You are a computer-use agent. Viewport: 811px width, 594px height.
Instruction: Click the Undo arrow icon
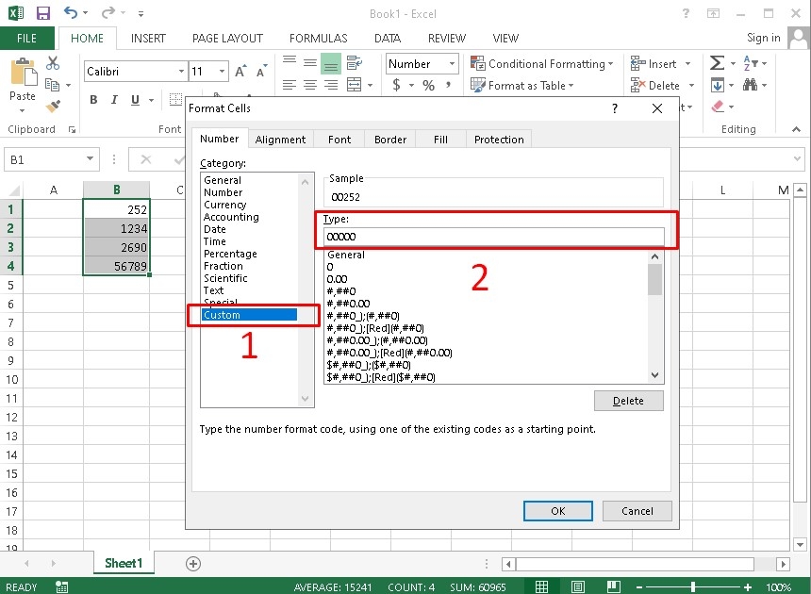pyautogui.click(x=71, y=12)
